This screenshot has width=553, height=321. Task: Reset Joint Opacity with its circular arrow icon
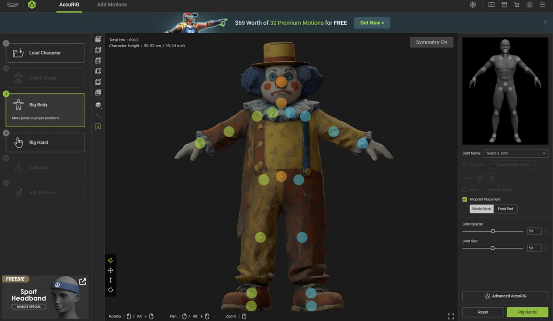(546, 231)
